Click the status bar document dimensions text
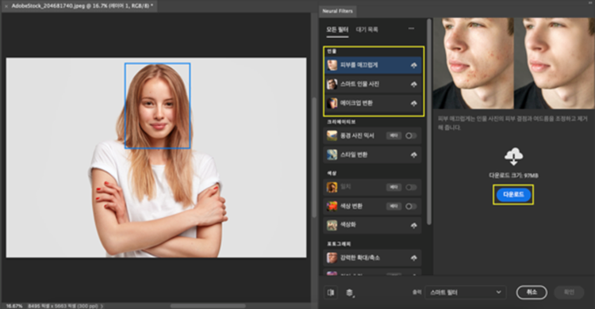This screenshot has height=309, width=595. 63,306
